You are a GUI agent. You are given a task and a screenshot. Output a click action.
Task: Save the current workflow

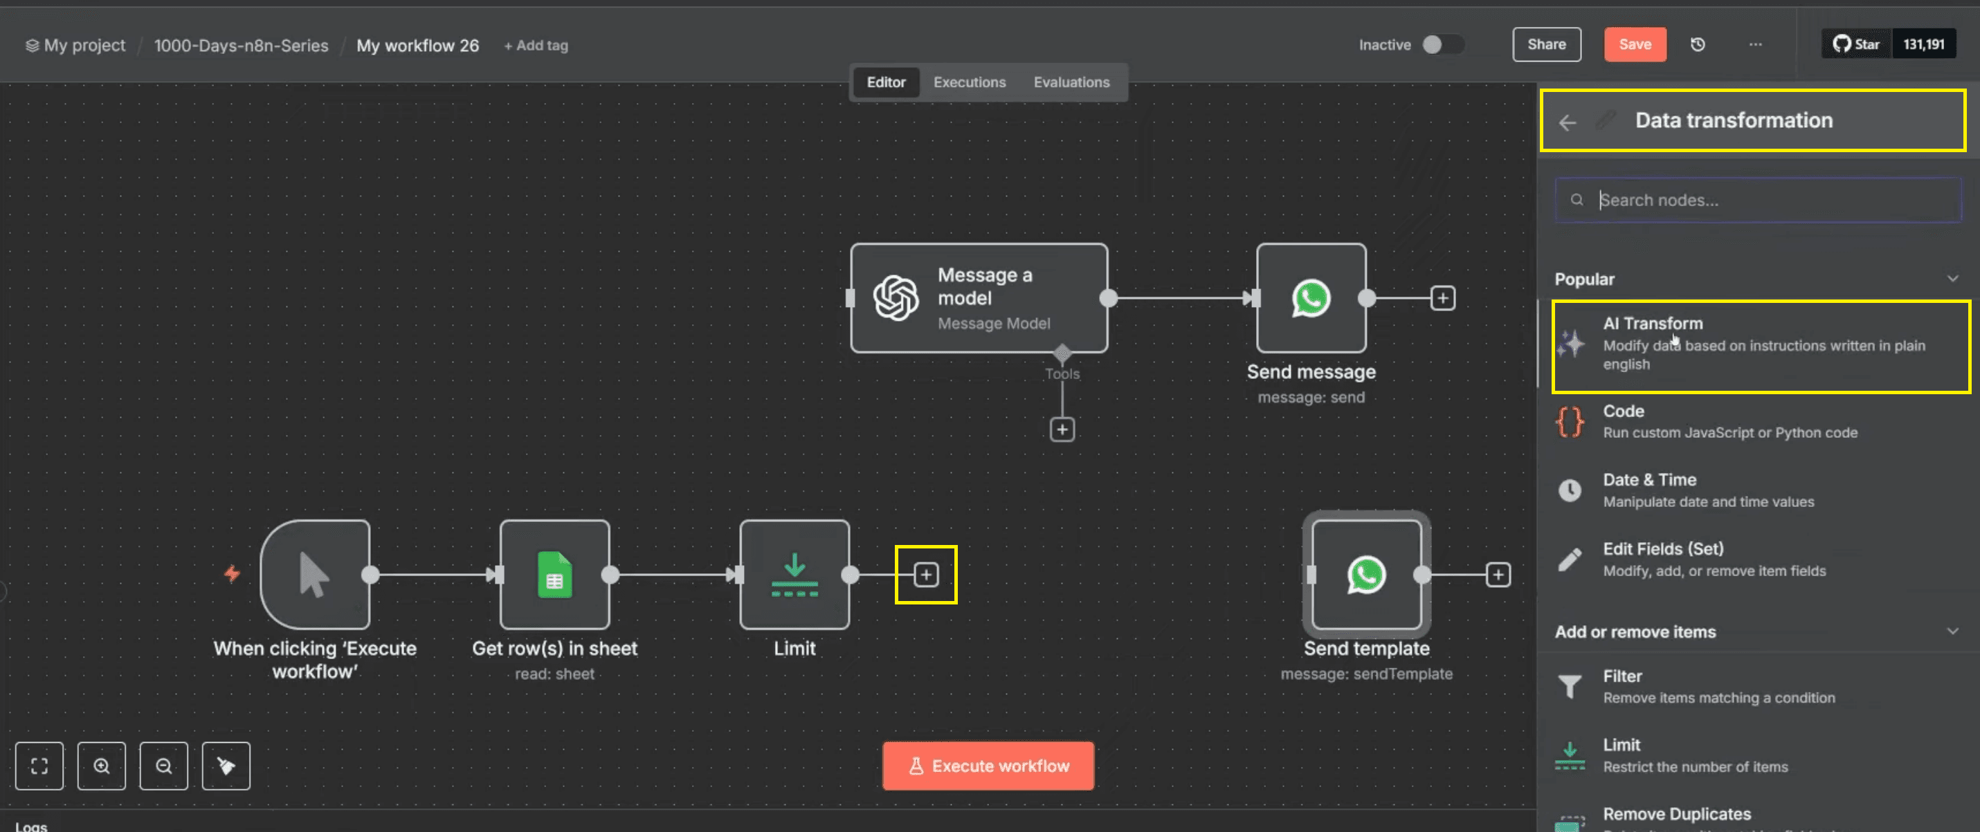click(x=1635, y=44)
